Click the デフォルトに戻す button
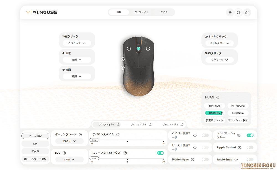277x170 pixels. [x=238, y=120]
